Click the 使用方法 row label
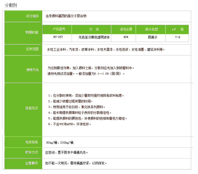The width and height of the screenshot is (198, 174). [32, 70]
